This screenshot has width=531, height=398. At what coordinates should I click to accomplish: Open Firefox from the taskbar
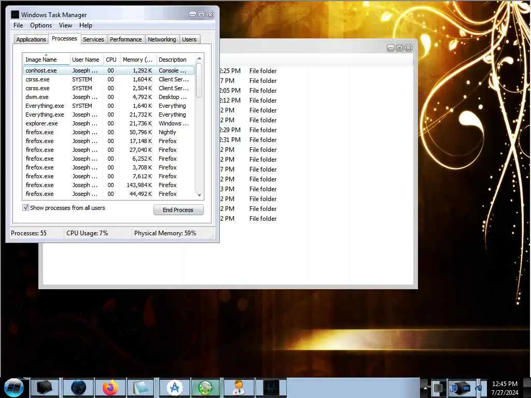[x=110, y=388]
